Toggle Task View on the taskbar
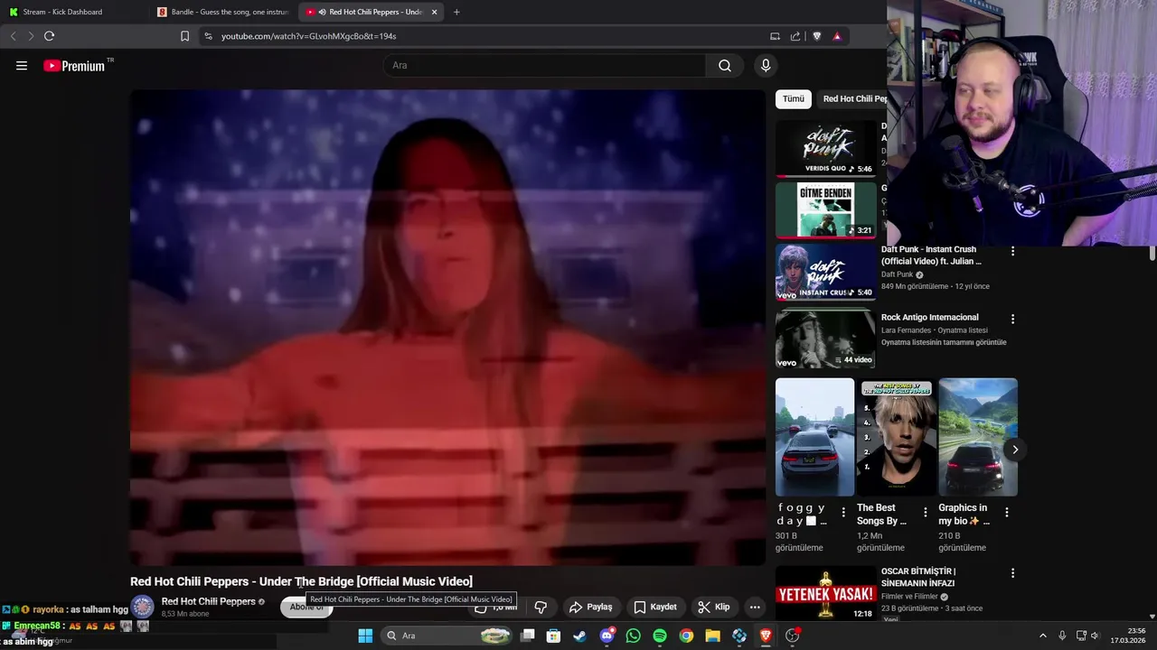Viewport: 1157px width, 650px height. 527,636
